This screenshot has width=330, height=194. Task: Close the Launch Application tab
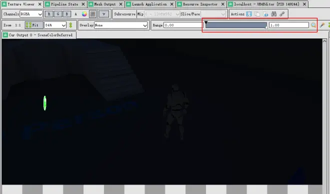click(x=171, y=4)
